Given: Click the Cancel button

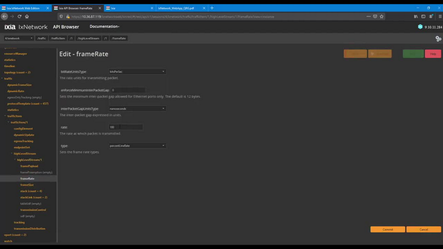Looking at the screenshot, I should tap(424, 230).
